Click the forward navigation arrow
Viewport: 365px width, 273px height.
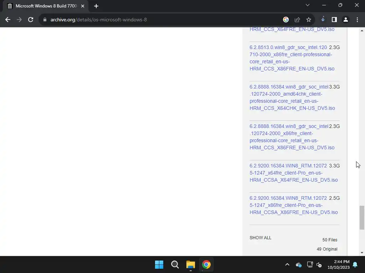(x=19, y=20)
